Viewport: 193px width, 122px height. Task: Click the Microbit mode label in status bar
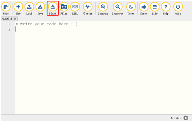(x=176, y=118)
